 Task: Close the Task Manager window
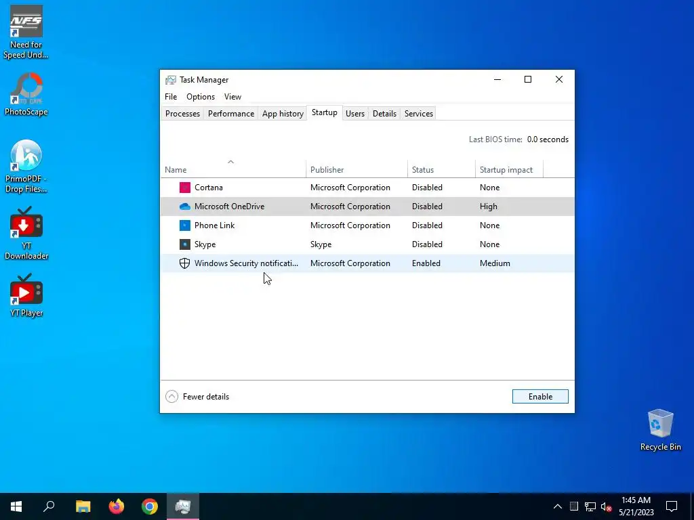tap(559, 80)
